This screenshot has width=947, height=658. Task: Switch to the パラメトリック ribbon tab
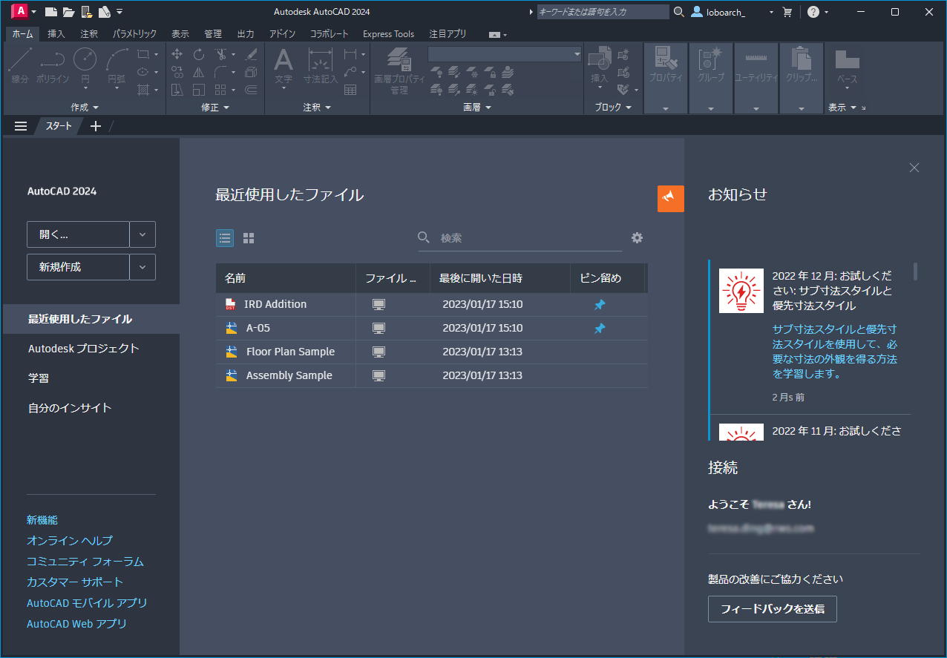[134, 34]
